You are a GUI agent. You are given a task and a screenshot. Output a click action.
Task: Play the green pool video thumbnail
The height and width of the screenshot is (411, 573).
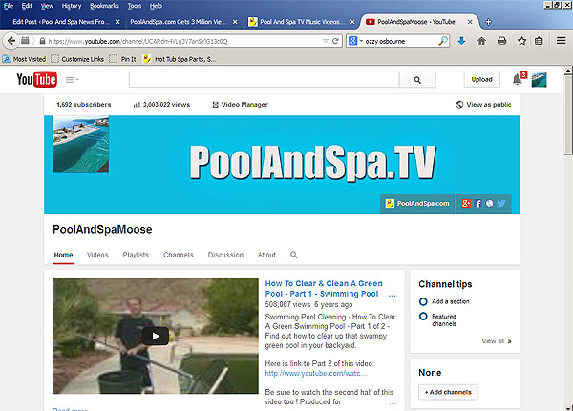pyautogui.click(x=156, y=335)
